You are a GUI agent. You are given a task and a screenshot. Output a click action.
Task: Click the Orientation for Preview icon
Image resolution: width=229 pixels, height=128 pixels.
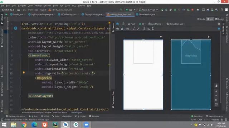pos(123,24)
